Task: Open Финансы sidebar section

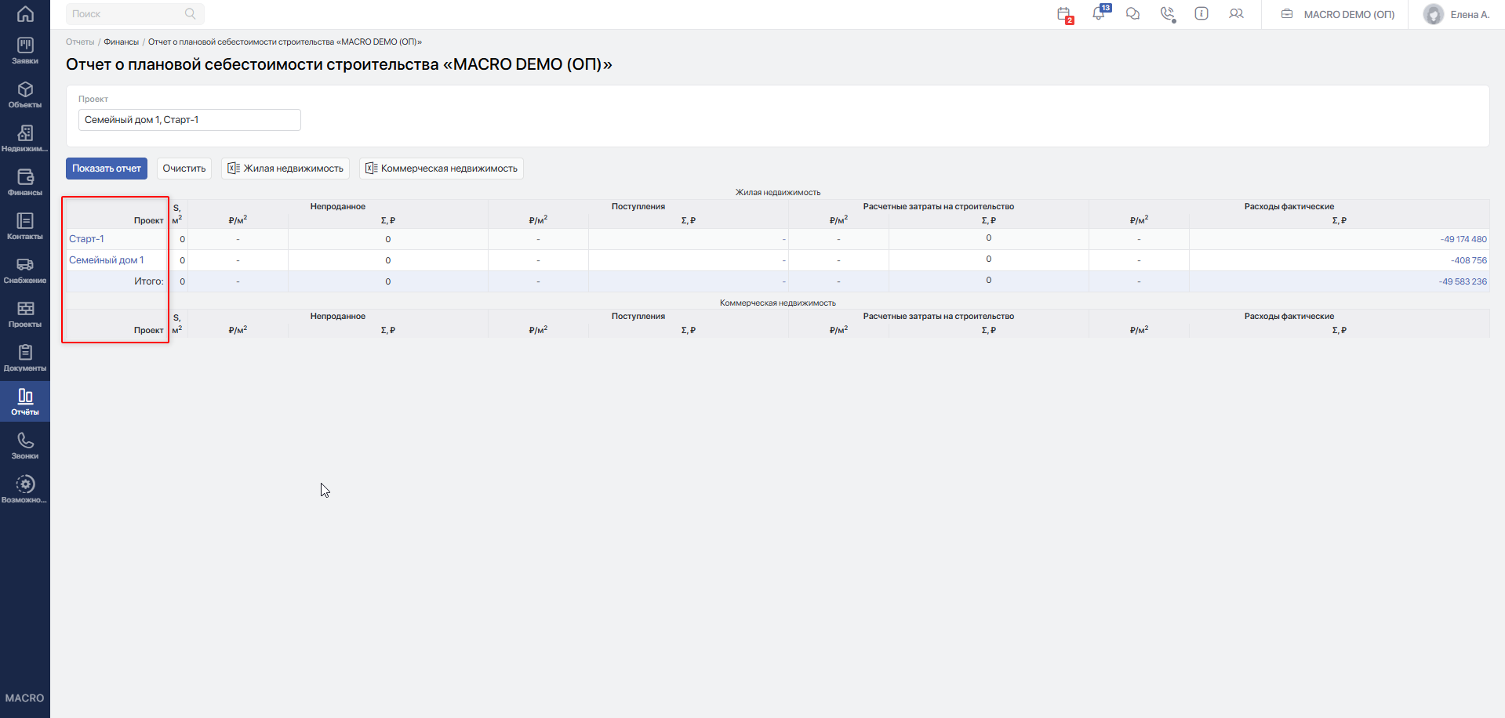Action: 25,183
